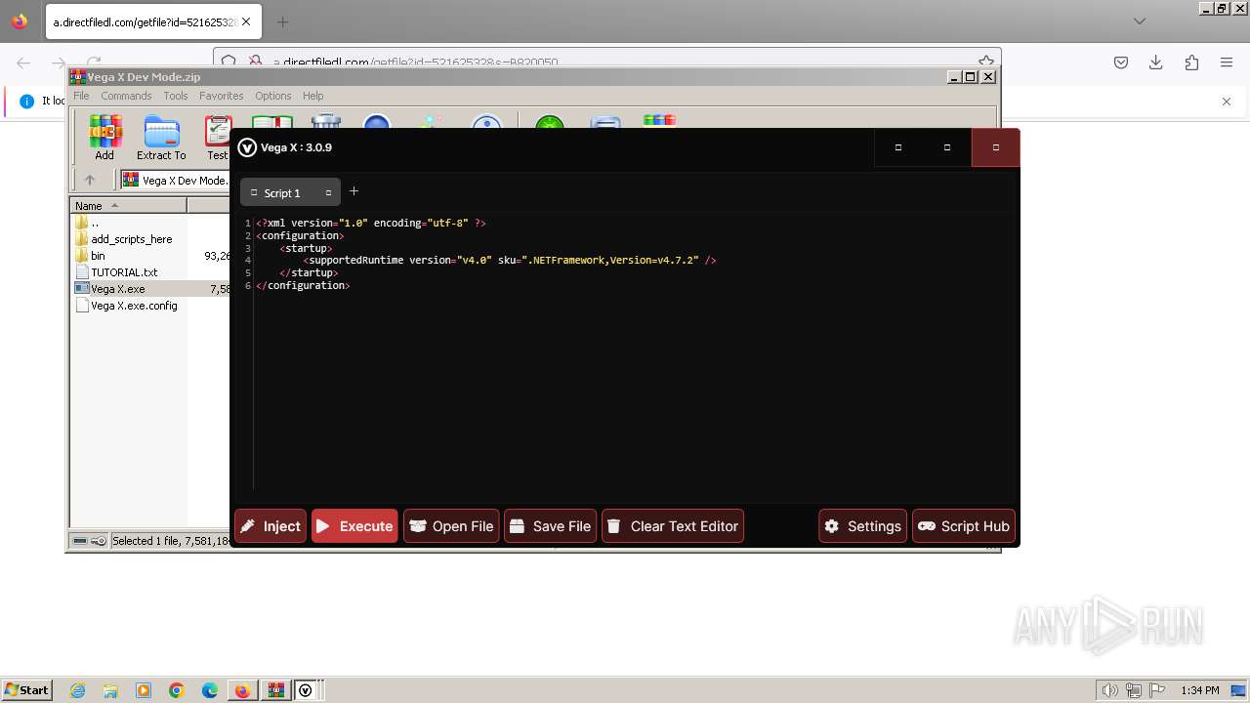Open WinRAR Commands menu

click(126, 96)
